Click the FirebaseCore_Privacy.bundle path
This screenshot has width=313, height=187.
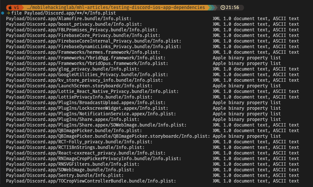point(83,35)
